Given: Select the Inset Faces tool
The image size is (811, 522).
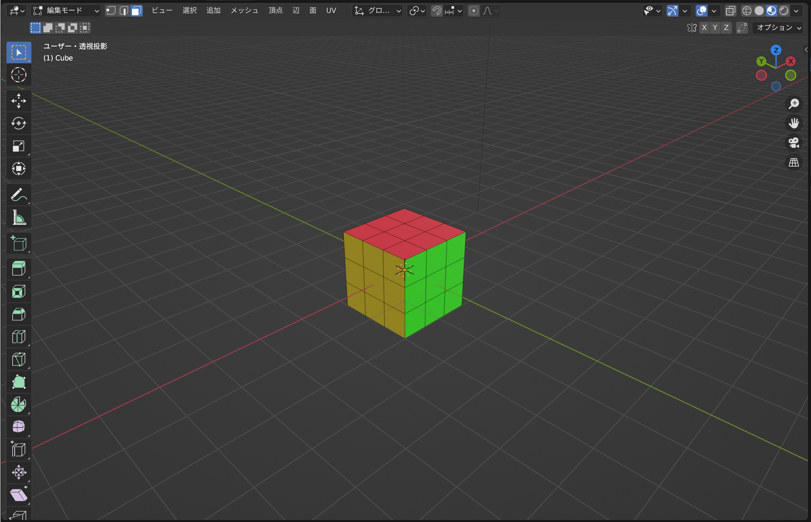Looking at the screenshot, I should pos(19,291).
